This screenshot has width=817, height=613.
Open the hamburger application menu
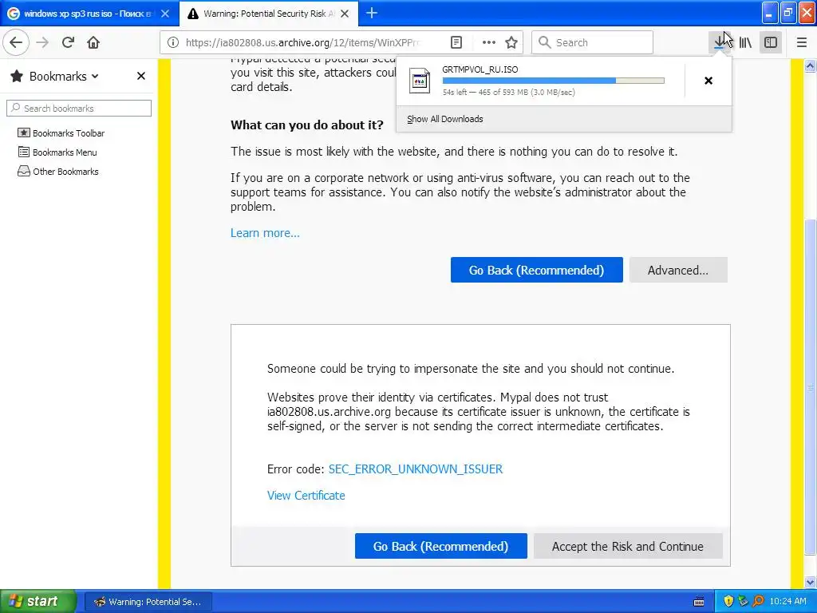[801, 42]
